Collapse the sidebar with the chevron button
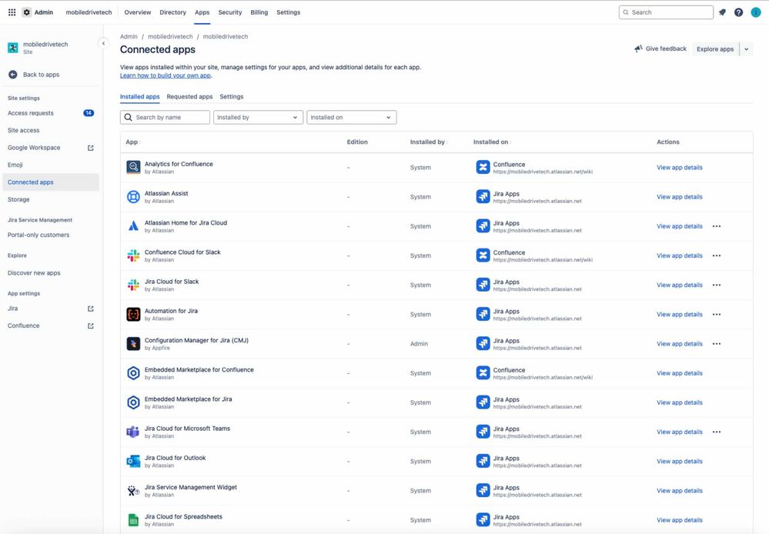 click(x=103, y=44)
